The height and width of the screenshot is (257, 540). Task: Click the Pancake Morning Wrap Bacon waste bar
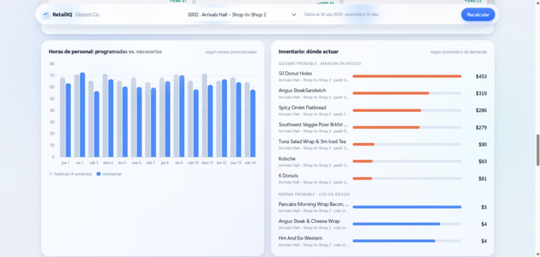pyautogui.click(x=407, y=207)
